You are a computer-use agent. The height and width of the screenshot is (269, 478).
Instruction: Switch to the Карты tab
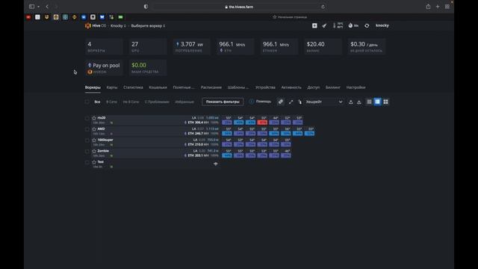112,87
